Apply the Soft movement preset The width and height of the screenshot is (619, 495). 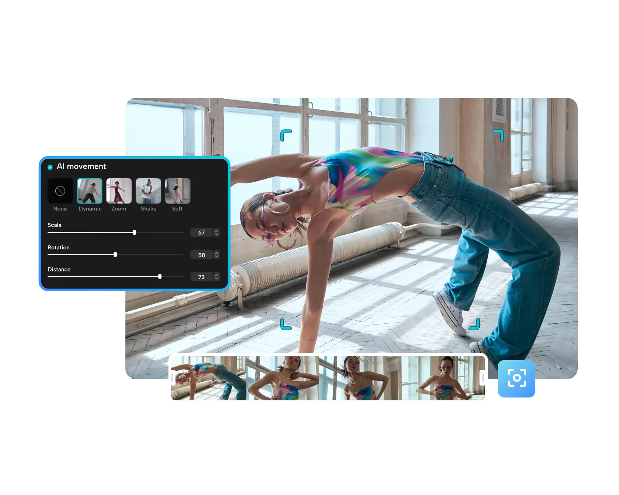click(x=178, y=191)
